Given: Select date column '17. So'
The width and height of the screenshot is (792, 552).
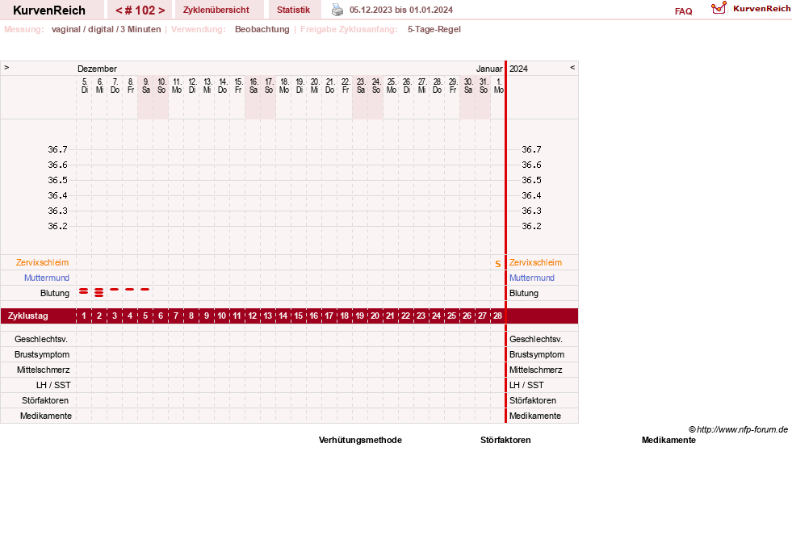Looking at the screenshot, I should 269,86.
